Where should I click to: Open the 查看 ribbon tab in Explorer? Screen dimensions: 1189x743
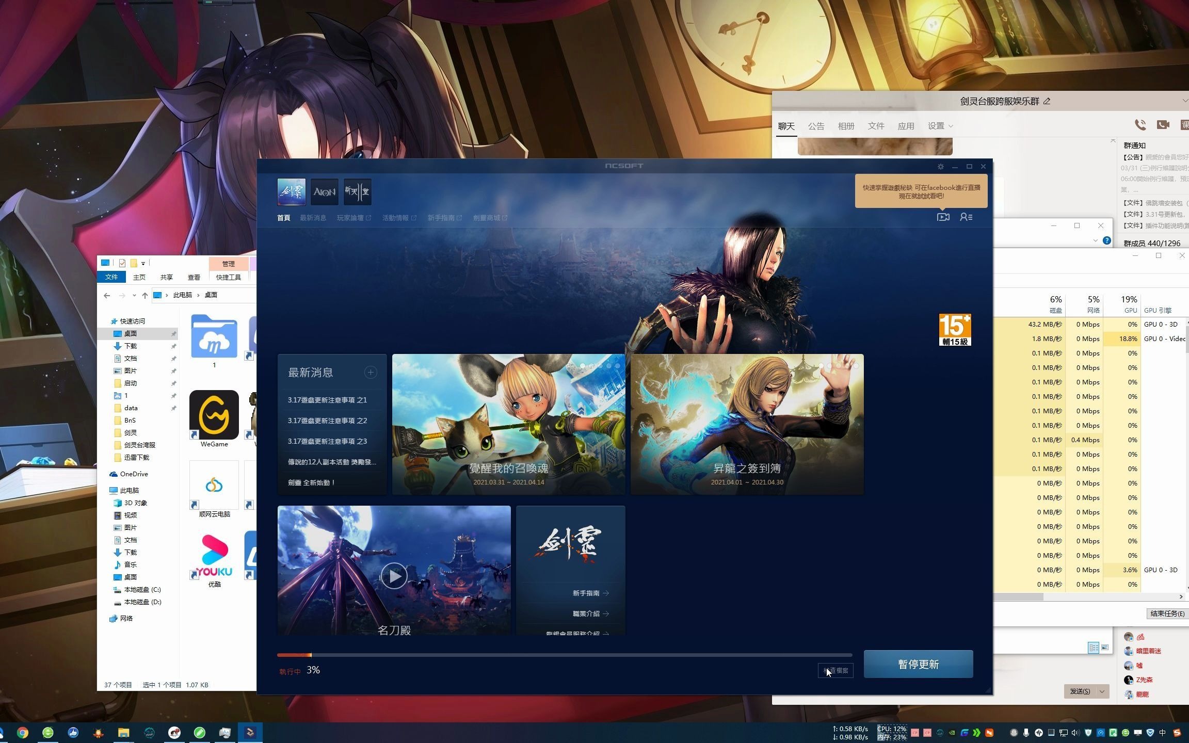194,277
